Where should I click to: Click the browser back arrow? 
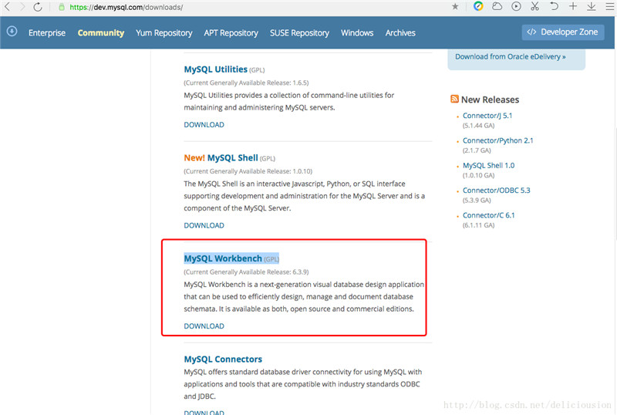coord(7,7)
